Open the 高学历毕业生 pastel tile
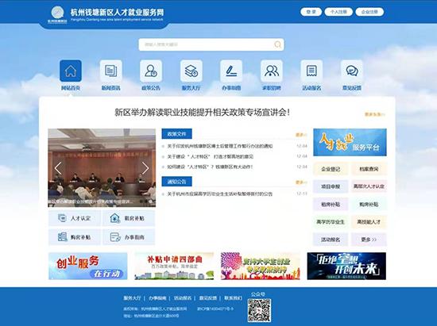Image resolution: width=437 pixels, height=326 pixels. (331, 221)
